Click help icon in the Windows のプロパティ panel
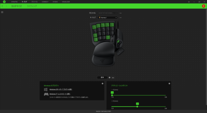 103,84
